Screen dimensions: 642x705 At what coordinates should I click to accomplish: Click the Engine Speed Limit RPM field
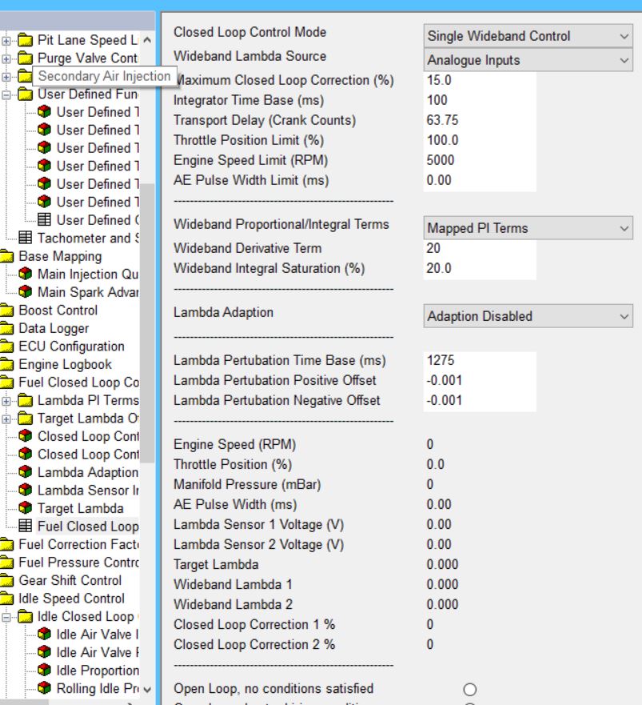point(480,160)
